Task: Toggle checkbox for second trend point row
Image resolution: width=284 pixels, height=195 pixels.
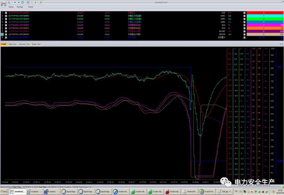Action: click(5, 16)
